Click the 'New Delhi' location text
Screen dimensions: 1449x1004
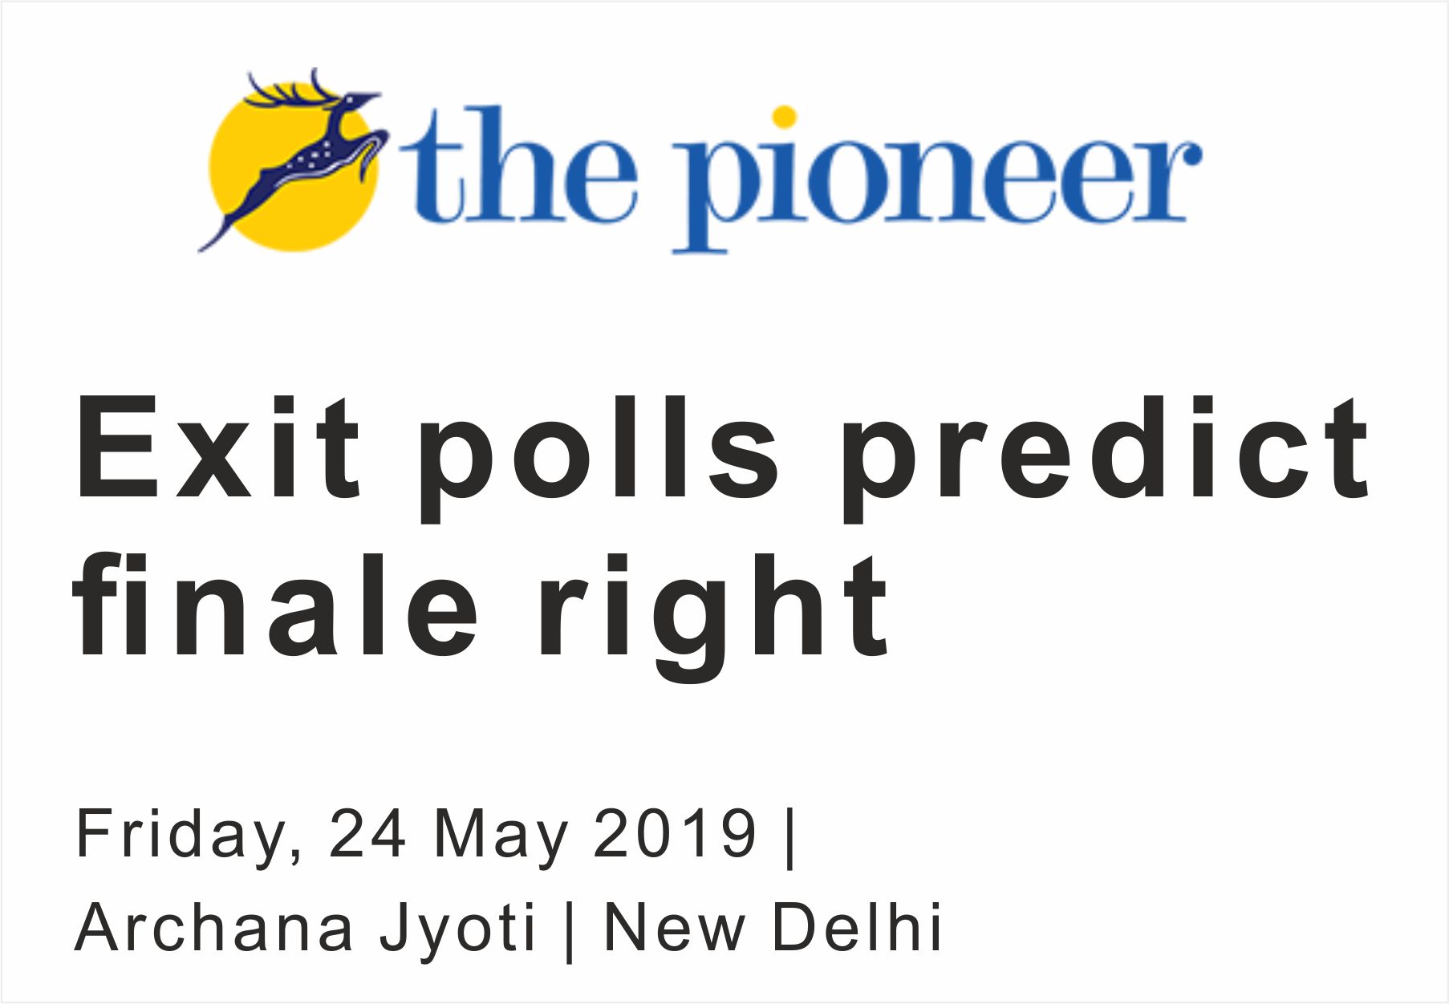[773, 928]
